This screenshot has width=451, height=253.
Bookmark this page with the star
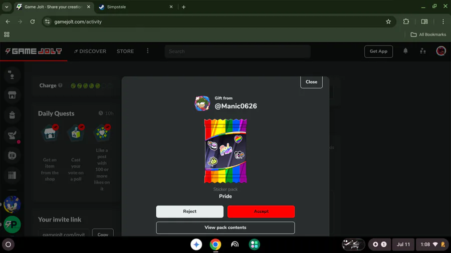tap(388, 21)
